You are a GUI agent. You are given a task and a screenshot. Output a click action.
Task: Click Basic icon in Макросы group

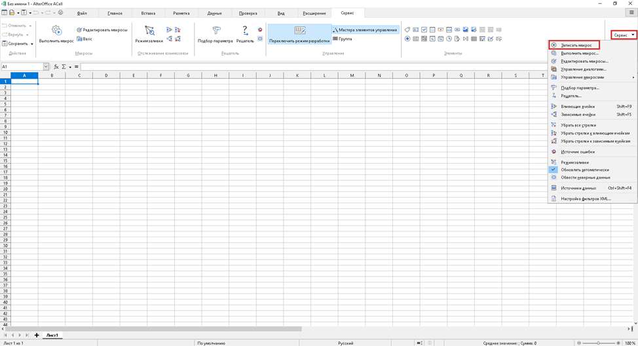83,39
